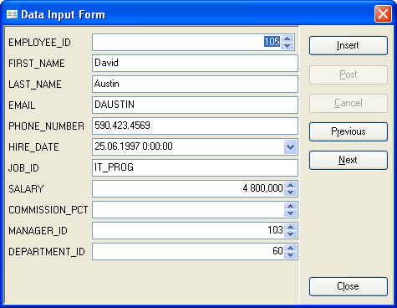Click the HIRE_DATE label
The image size is (397, 308).
click(33, 147)
